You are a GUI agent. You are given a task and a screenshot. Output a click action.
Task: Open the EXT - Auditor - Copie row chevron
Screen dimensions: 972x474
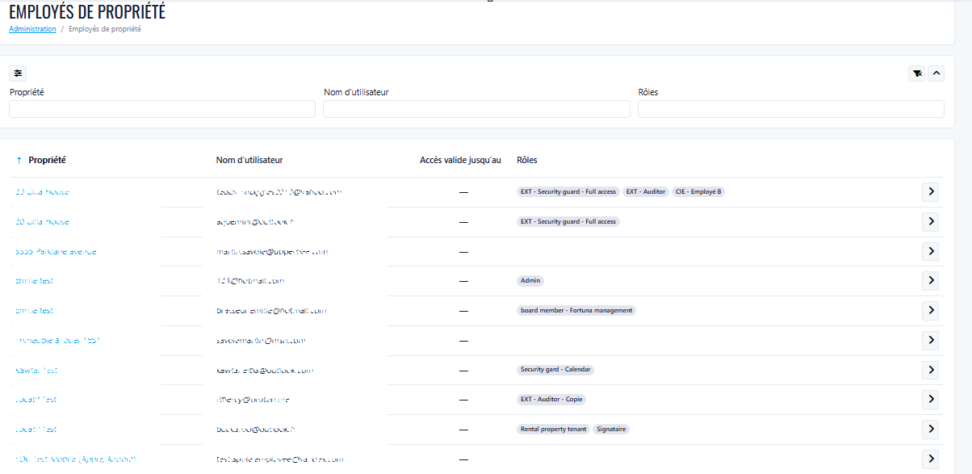(x=930, y=399)
